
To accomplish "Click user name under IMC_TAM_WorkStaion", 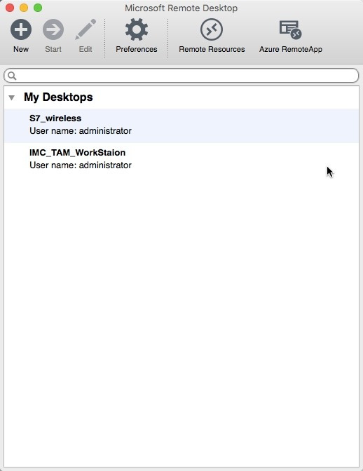I will point(81,165).
